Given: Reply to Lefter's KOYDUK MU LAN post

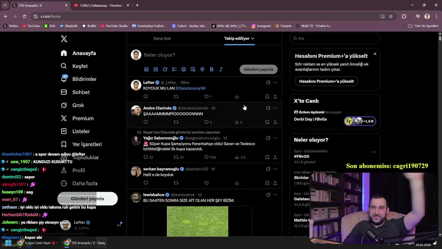Looking at the screenshot, I should (x=146, y=96).
